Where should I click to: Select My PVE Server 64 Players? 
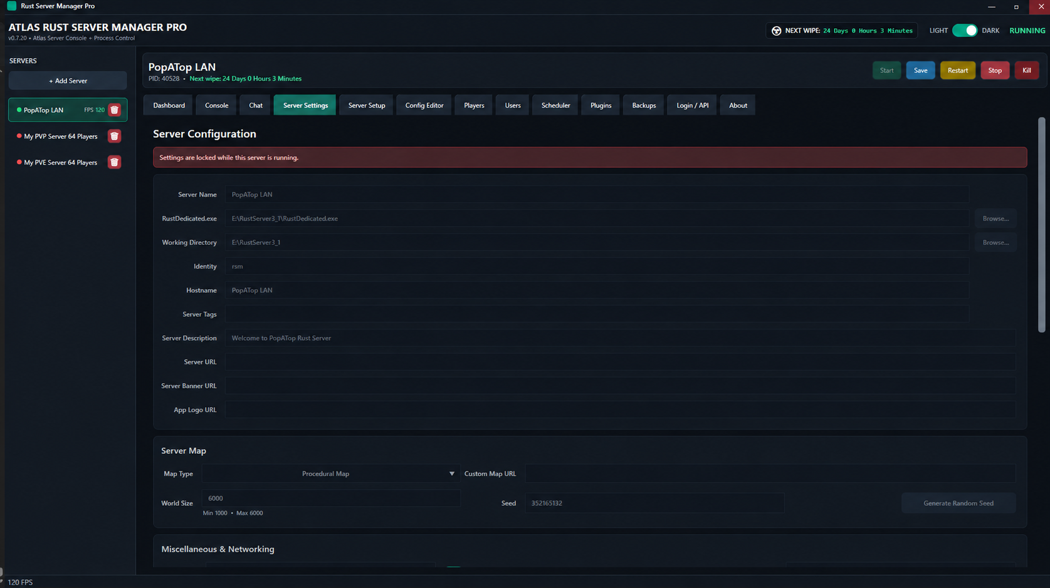61,162
